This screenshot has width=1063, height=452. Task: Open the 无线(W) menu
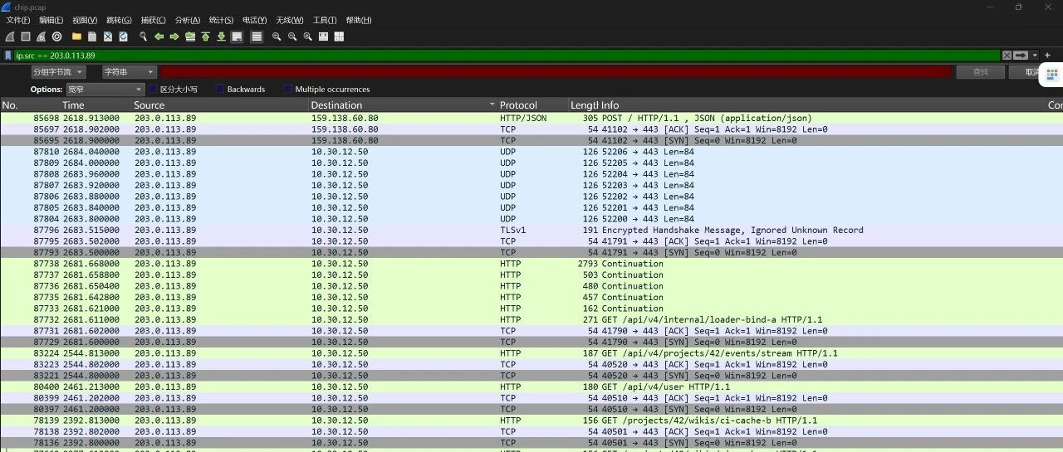point(290,20)
